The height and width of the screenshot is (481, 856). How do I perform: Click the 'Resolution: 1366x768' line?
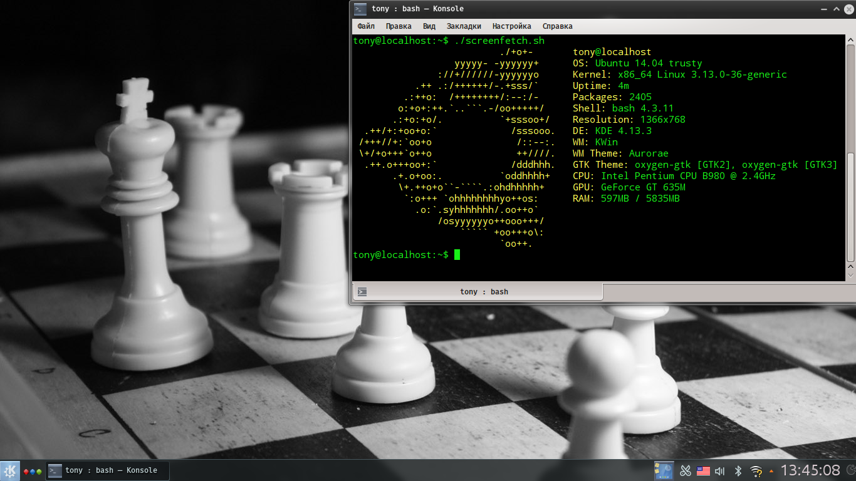point(629,120)
